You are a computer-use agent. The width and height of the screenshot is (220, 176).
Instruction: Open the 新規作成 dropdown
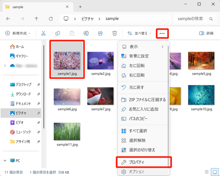[x=18, y=34]
